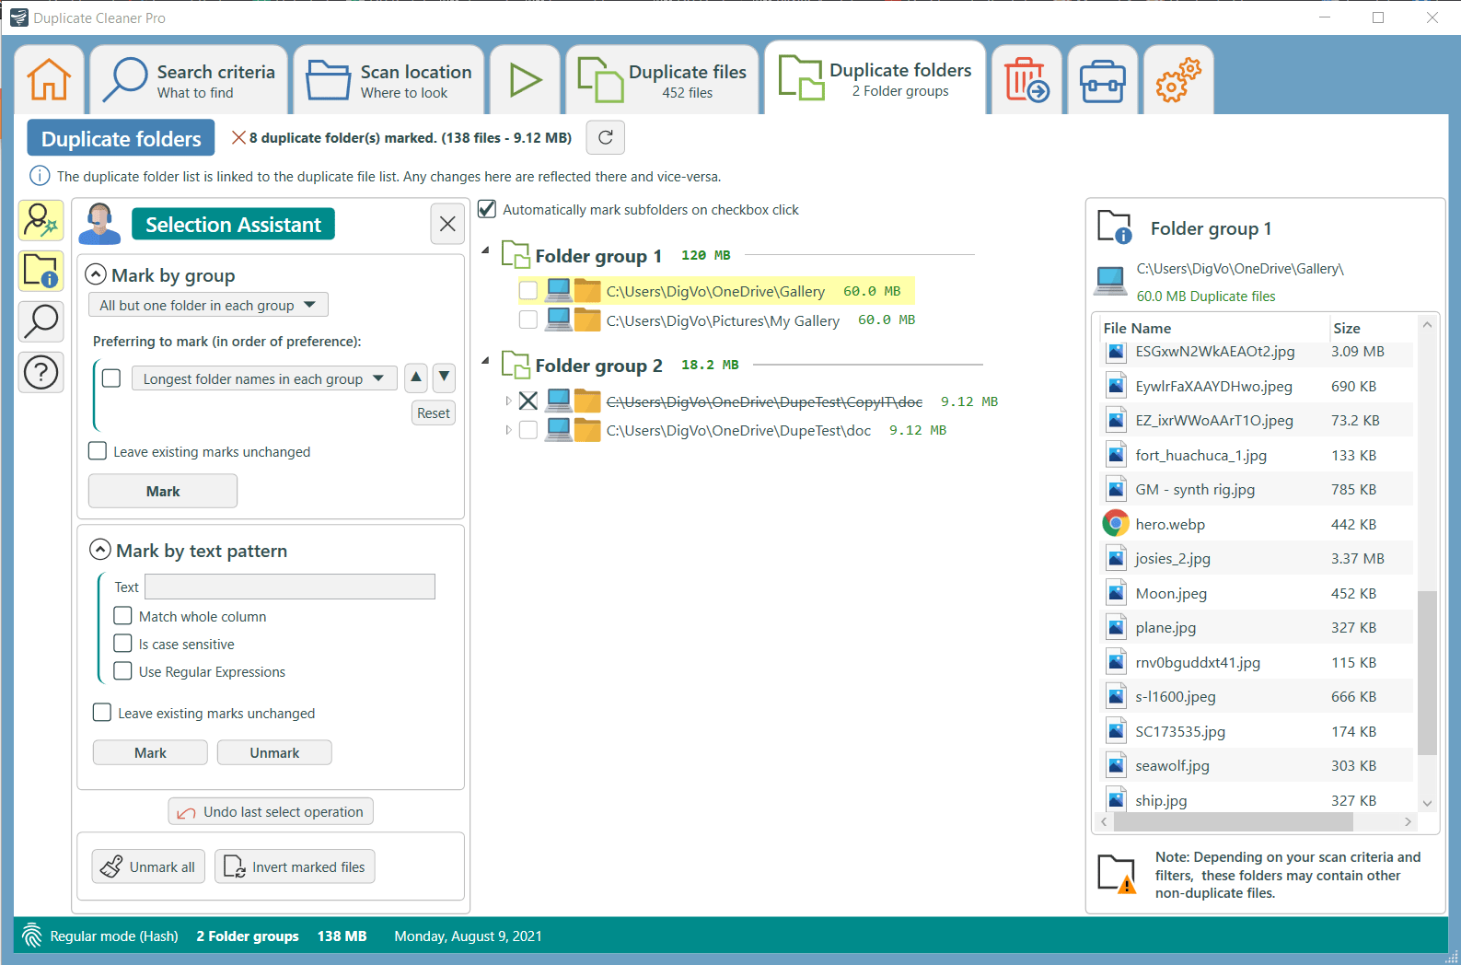
Task: Click Invert marked files button
Action: pyautogui.click(x=295, y=866)
